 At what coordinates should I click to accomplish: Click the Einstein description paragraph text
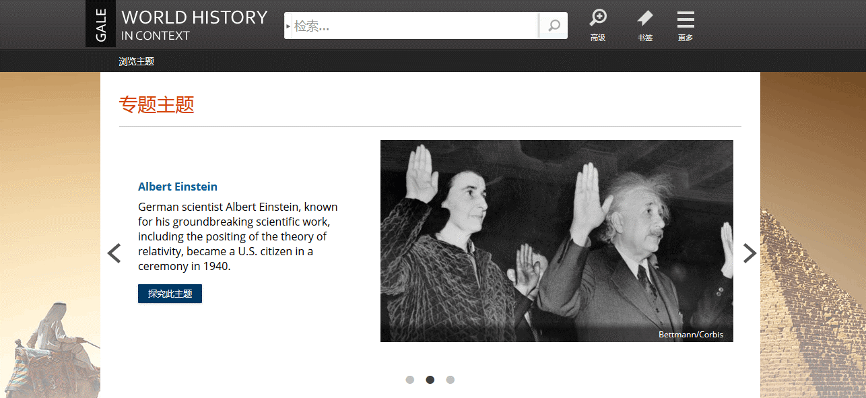pyautogui.click(x=238, y=236)
